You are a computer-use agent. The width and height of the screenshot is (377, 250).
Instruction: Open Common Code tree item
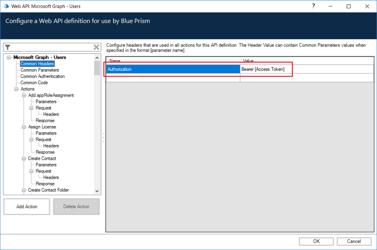[x=34, y=82]
